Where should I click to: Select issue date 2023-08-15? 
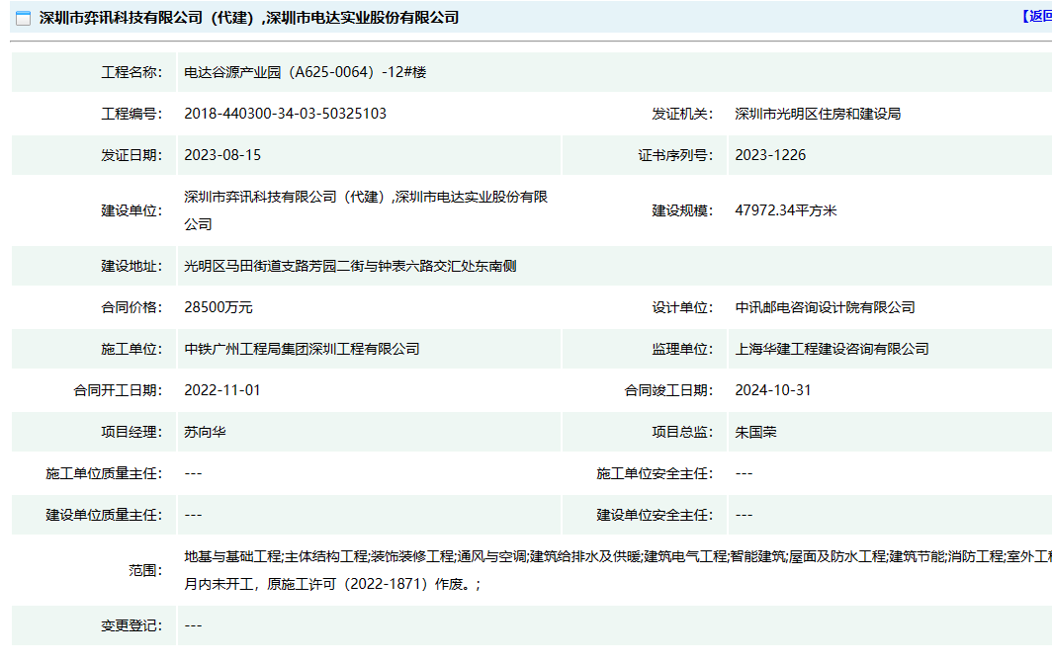(222, 155)
